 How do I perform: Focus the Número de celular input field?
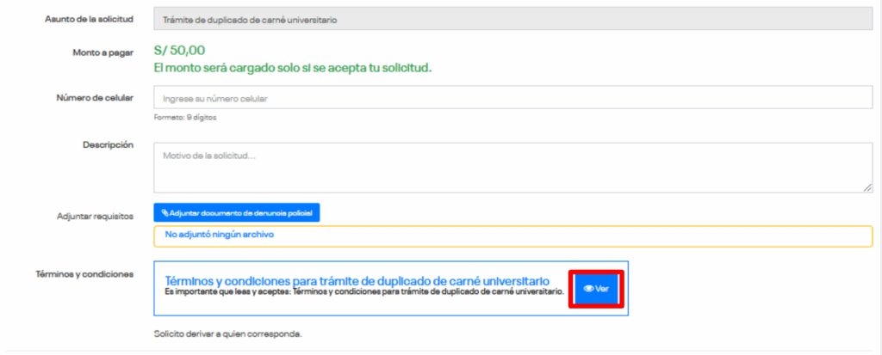coord(512,98)
